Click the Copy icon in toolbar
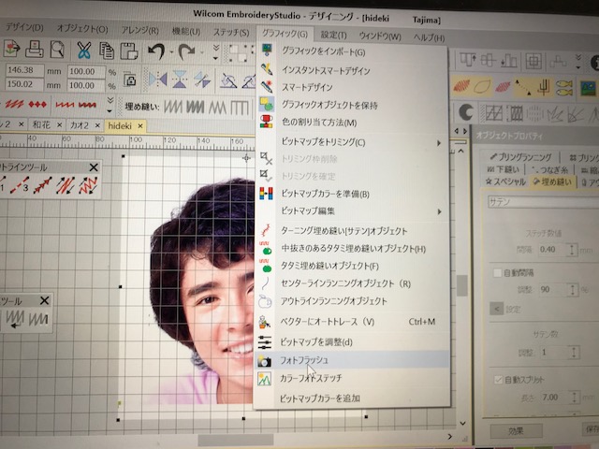 click(106, 51)
